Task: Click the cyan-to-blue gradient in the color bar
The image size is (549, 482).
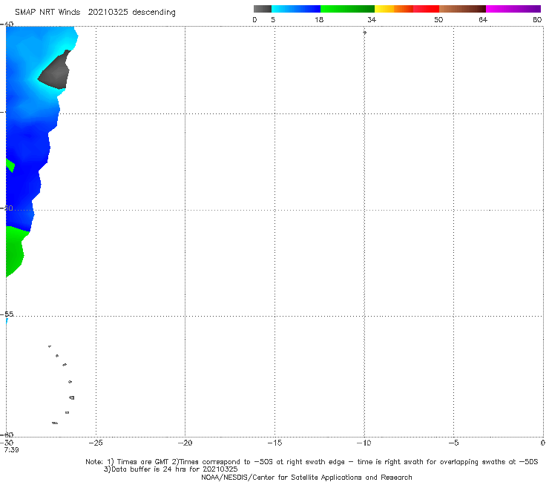Action: (x=296, y=9)
